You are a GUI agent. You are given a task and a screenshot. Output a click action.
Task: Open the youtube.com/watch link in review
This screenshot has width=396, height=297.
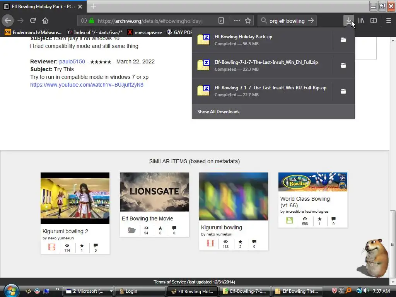(x=87, y=85)
